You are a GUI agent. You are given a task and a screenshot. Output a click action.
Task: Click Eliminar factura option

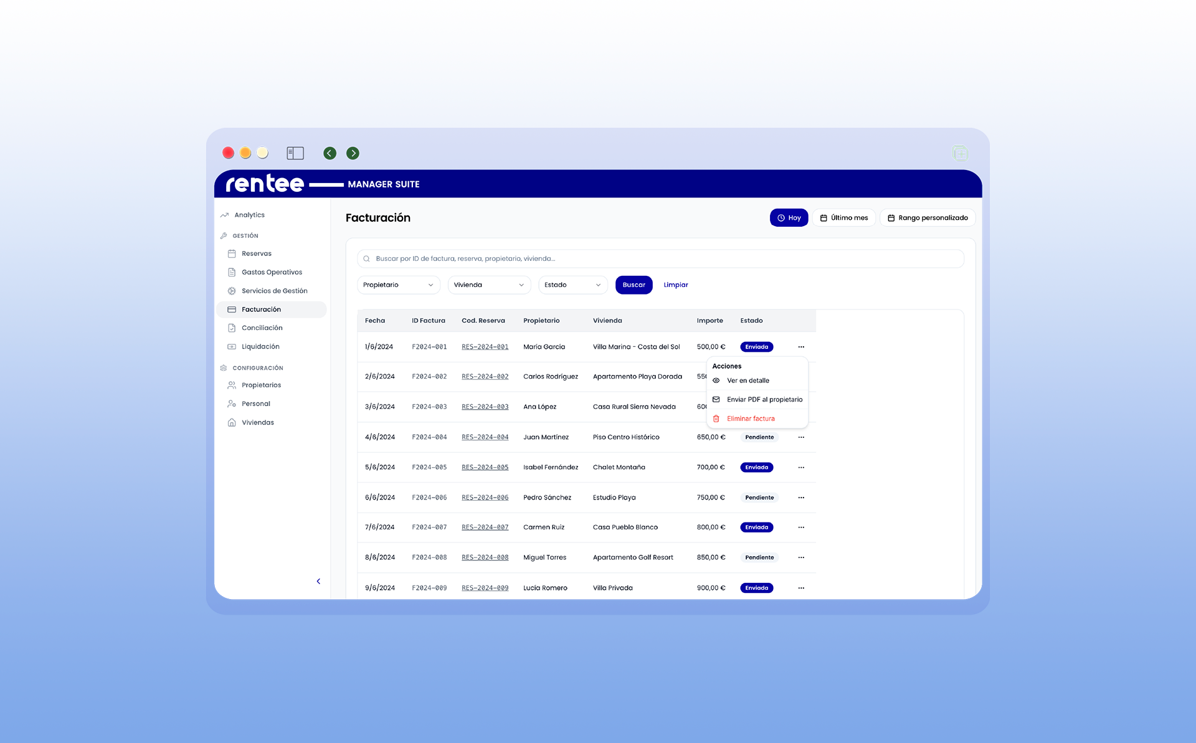(x=750, y=419)
